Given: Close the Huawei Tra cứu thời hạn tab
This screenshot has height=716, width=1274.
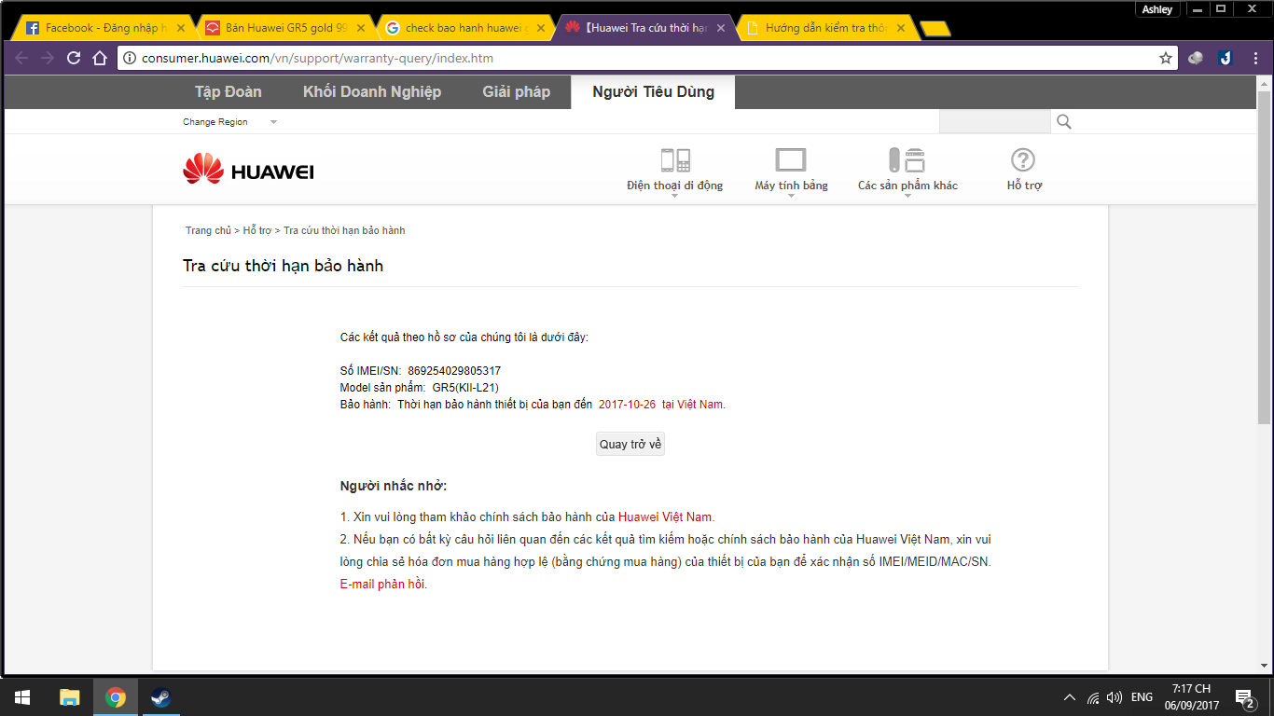Looking at the screenshot, I should (x=720, y=28).
